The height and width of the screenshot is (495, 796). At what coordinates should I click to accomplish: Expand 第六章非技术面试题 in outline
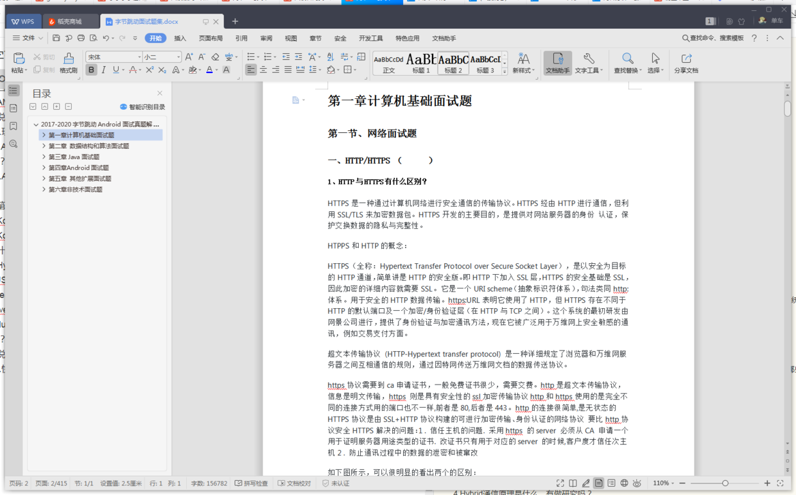click(x=44, y=190)
